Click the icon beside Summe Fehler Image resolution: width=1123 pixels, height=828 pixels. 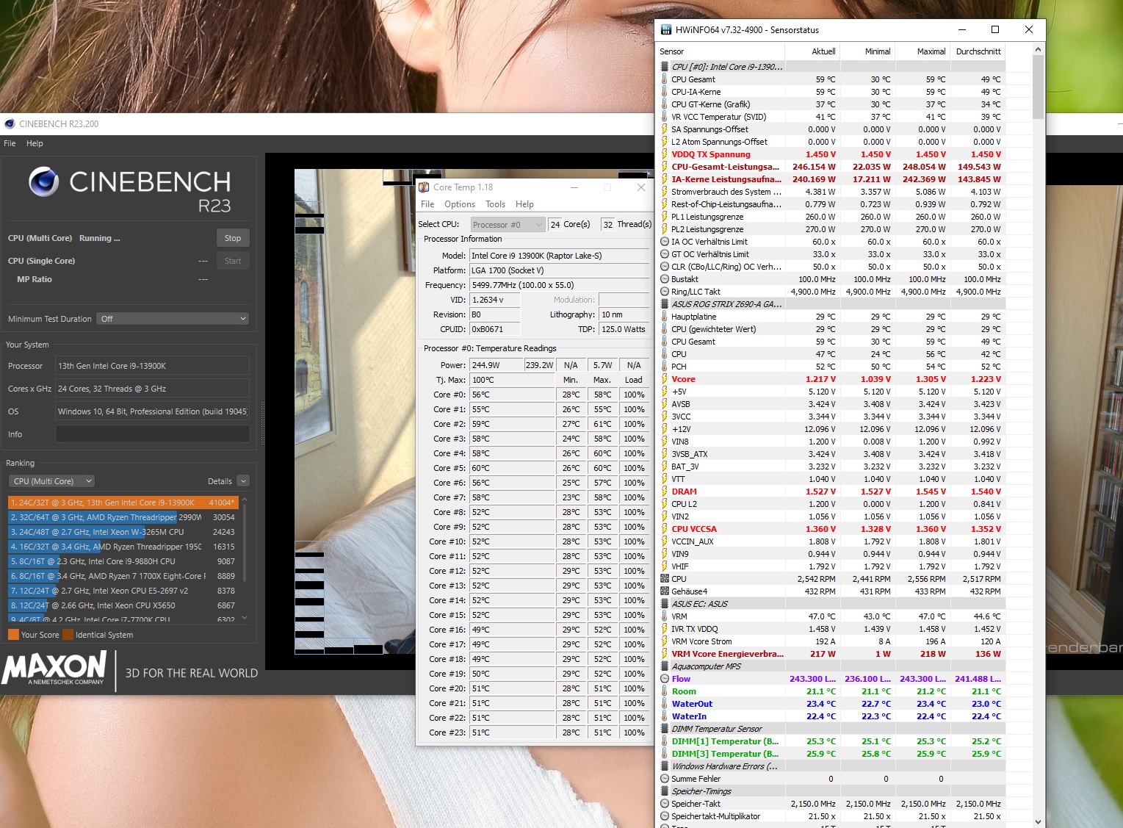click(x=665, y=779)
